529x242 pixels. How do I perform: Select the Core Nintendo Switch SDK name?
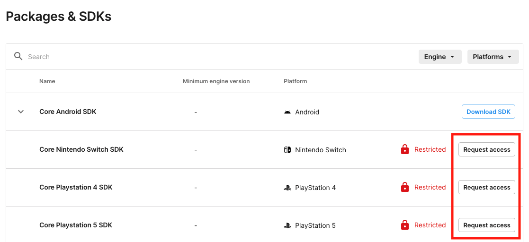(x=81, y=149)
